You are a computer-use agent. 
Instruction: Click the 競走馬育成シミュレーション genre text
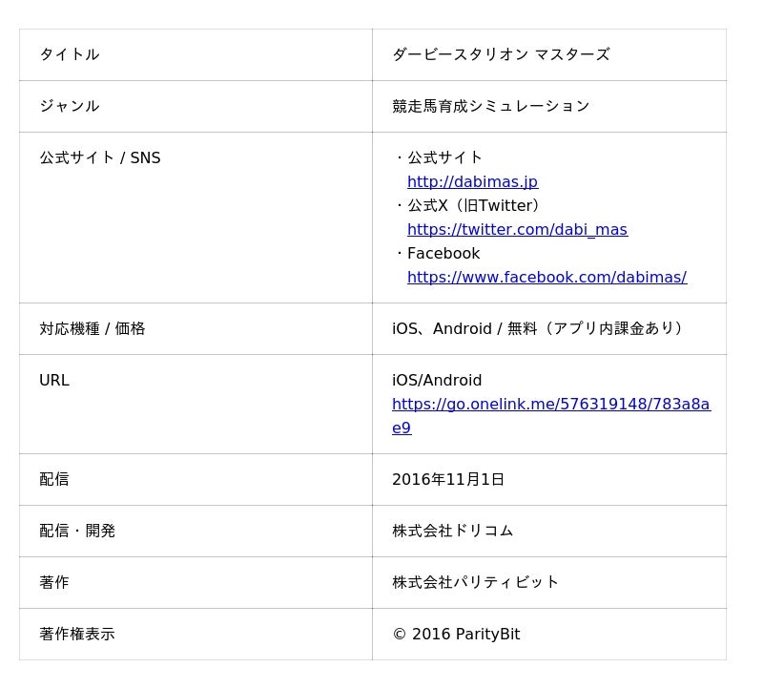491,106
